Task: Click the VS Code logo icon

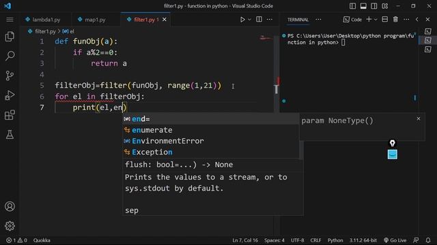Action: pos(8,6)
